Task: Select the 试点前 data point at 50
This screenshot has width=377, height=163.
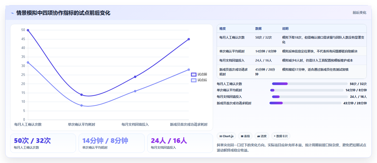Action: 28,30
